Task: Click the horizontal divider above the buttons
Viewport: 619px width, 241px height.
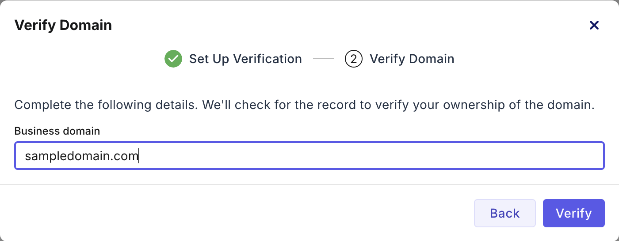Action: 309,185
